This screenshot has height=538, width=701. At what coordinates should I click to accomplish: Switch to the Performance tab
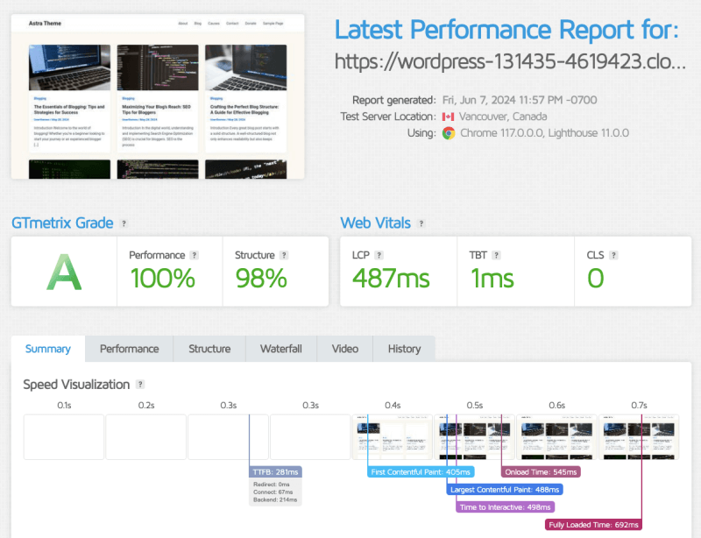[129, 349]
